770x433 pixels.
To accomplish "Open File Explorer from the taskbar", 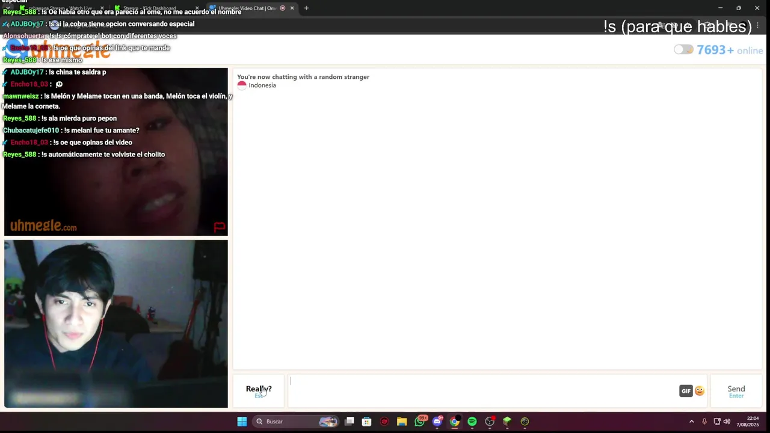I will point(402,422).
